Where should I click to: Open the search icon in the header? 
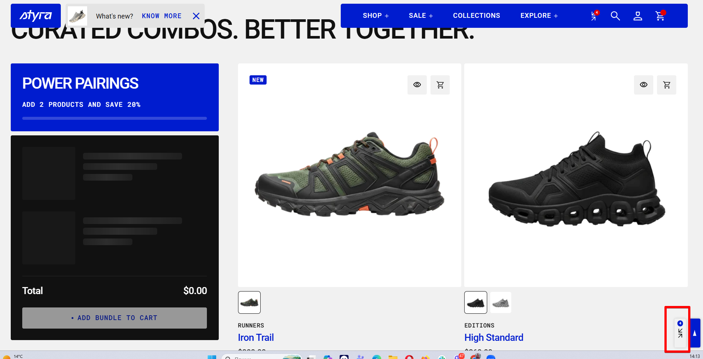point(615,16)
